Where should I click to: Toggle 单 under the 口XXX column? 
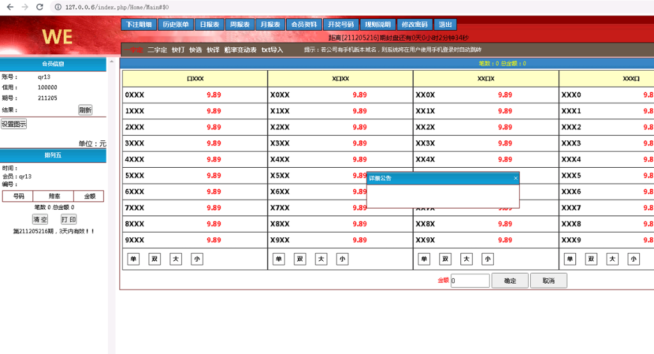click(x=133, y=259)
